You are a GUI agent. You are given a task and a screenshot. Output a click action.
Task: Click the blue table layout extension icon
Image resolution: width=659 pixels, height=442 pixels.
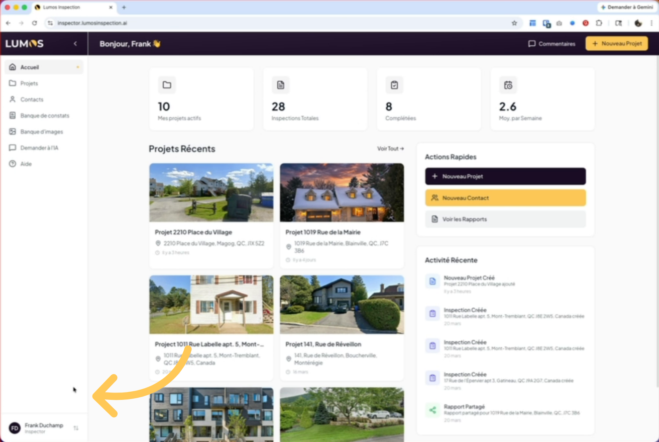532,23
